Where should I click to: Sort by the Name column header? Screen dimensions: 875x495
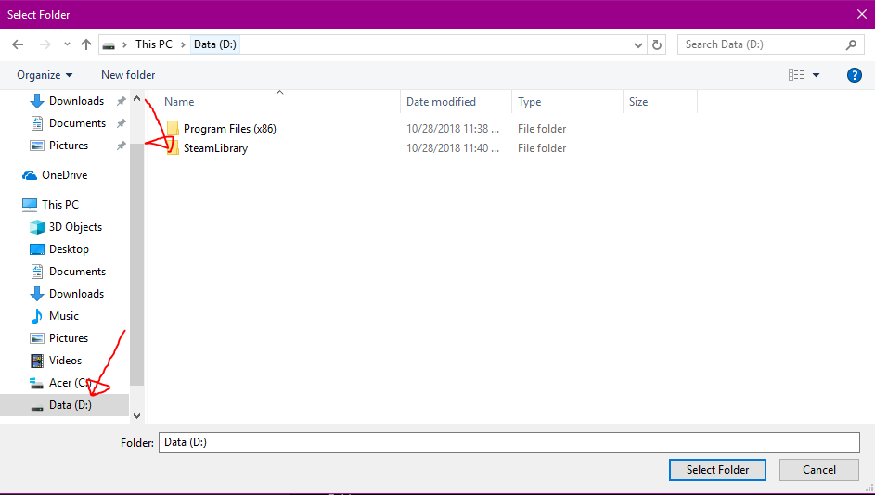pos(179,102)
